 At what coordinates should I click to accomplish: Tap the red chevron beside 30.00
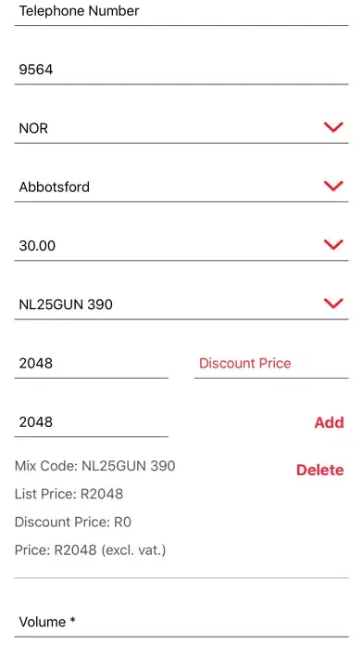(x=333, y=245)
